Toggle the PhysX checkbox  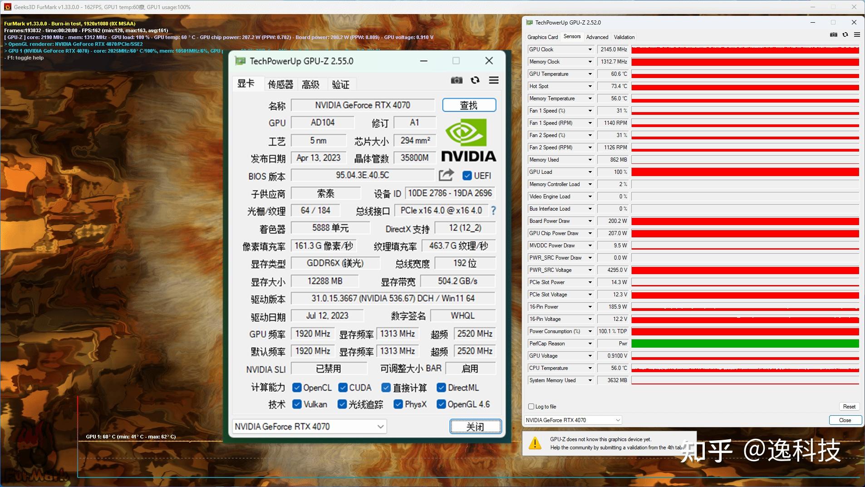point(398,404)
